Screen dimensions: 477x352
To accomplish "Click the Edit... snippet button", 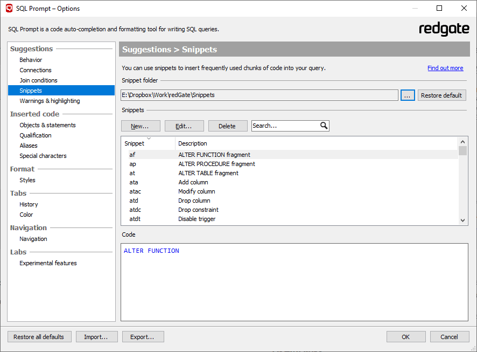I will 184,126.
